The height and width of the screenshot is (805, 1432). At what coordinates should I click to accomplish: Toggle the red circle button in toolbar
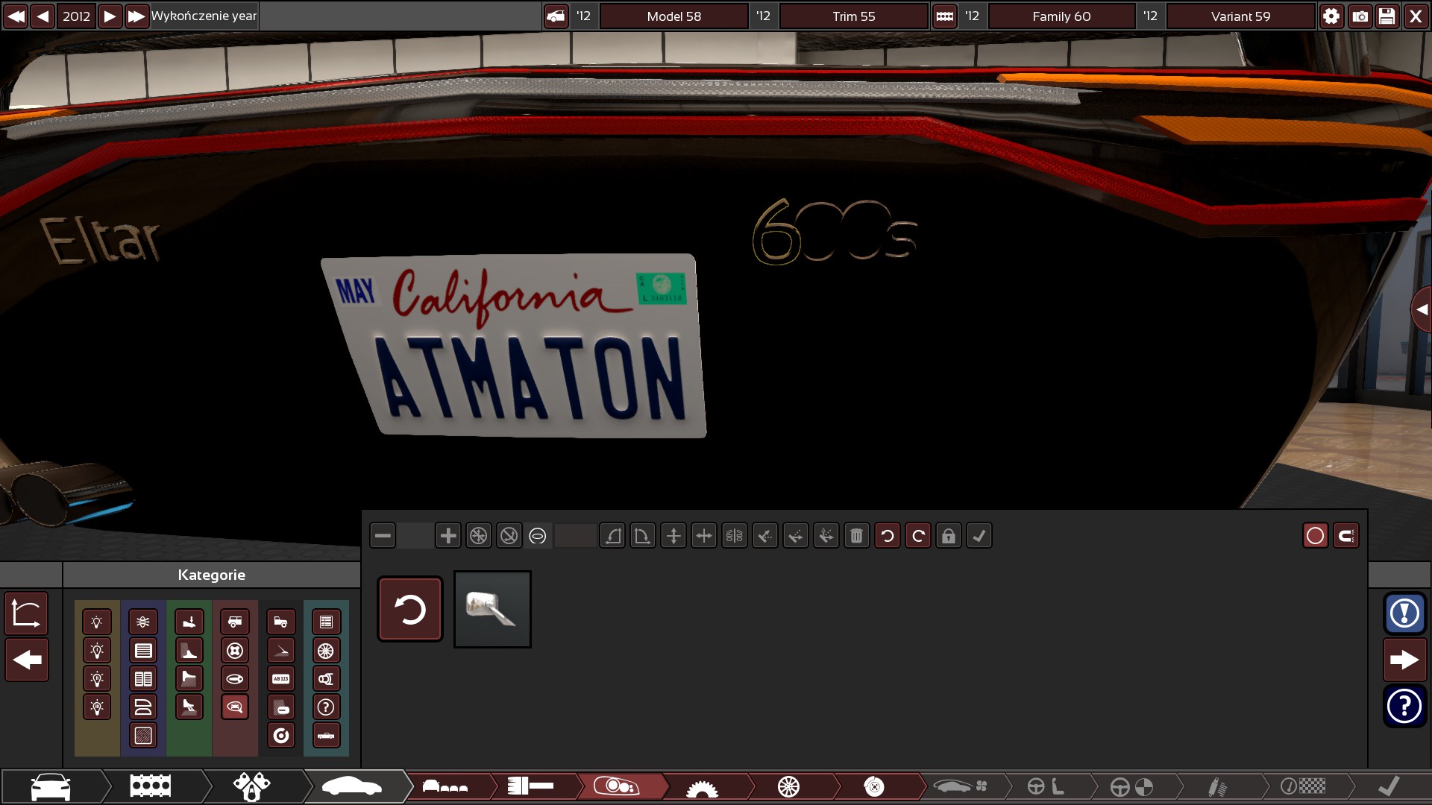pos(1316,535)
